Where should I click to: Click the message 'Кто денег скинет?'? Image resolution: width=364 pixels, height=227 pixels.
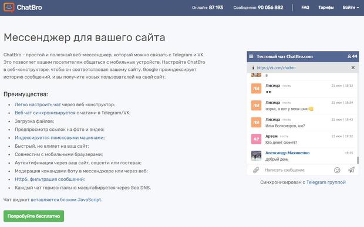coord(281,143)
